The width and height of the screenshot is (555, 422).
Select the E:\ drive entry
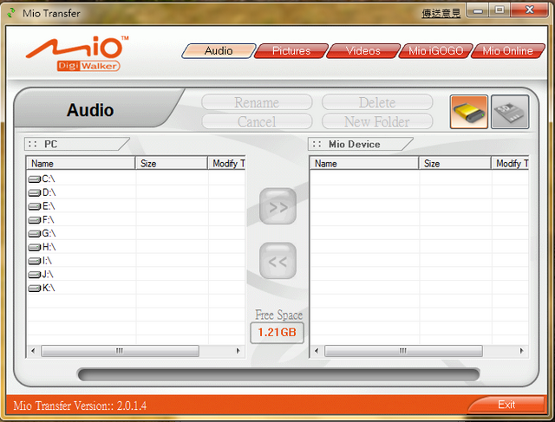click(42, 206)
